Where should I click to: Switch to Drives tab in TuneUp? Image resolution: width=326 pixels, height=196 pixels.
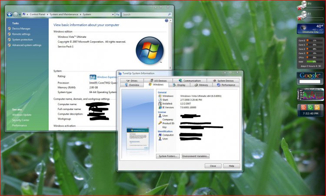point(132,81)
